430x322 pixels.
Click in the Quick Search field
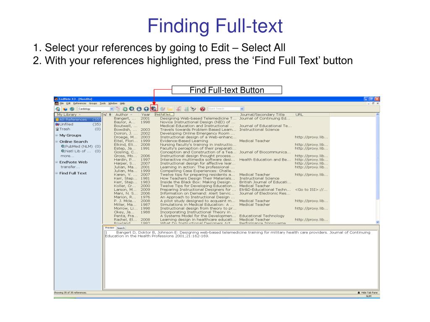[224, 109]
